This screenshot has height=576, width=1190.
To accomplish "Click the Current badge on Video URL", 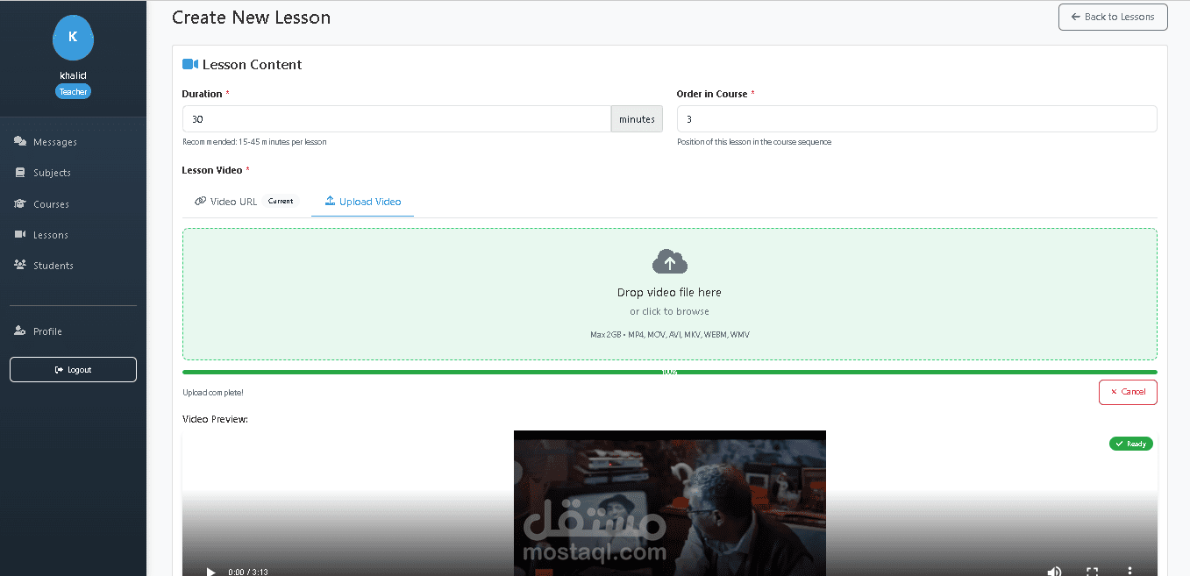I will coord(281,201).
